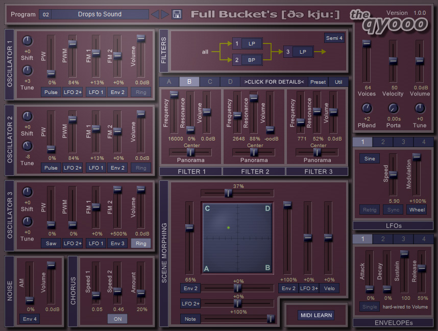Open morph source Note selector
438x331 pixels.
[x=190, y=319]
